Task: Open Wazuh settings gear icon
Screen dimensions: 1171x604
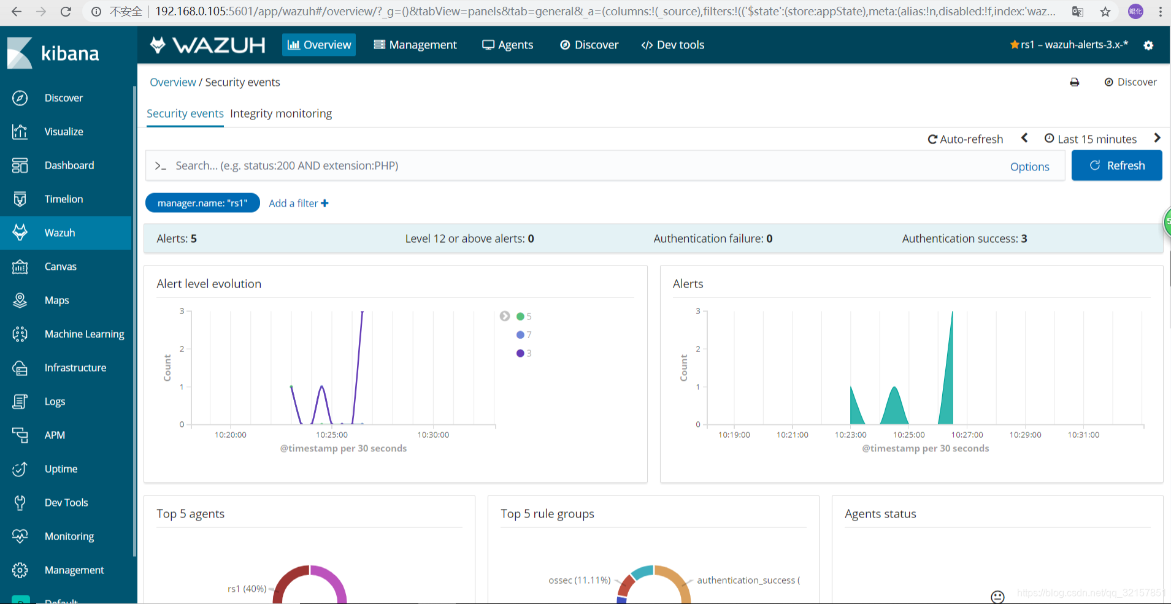Action: pyautogui.click(x=1148, y=45)
